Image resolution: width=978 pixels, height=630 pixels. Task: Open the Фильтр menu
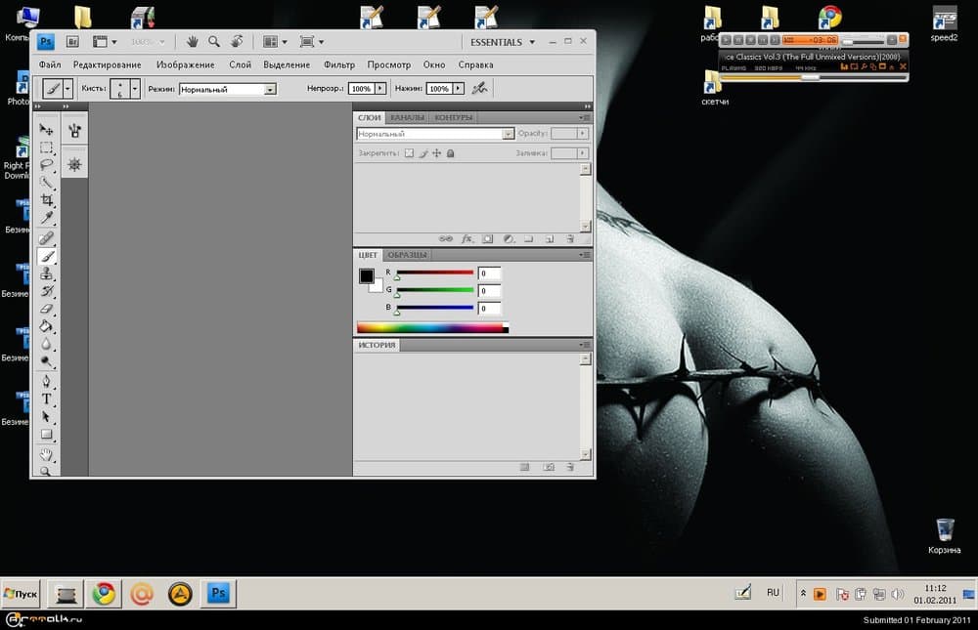pyautogui.click(x=338, y=65)
